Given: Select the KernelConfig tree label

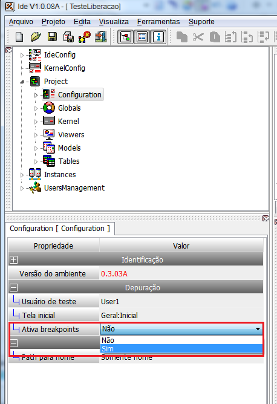Looking at the screenshot, I should 65,68.
